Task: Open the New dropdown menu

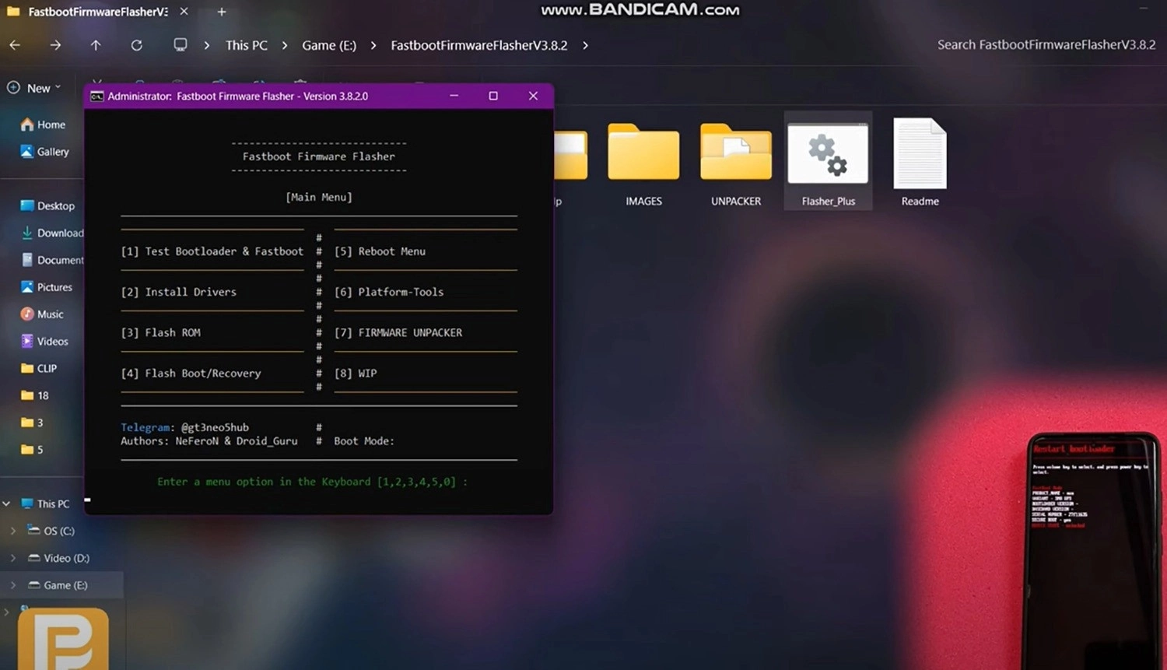Action: [34, 88]
